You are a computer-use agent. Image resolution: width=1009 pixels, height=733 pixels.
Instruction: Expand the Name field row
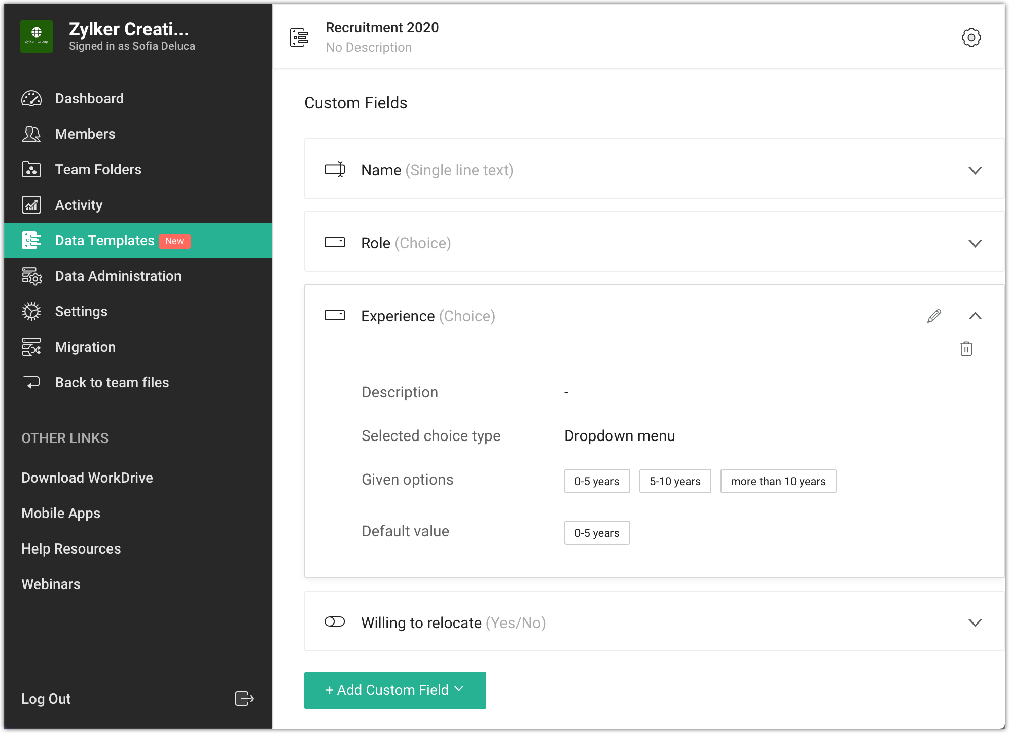975,170
